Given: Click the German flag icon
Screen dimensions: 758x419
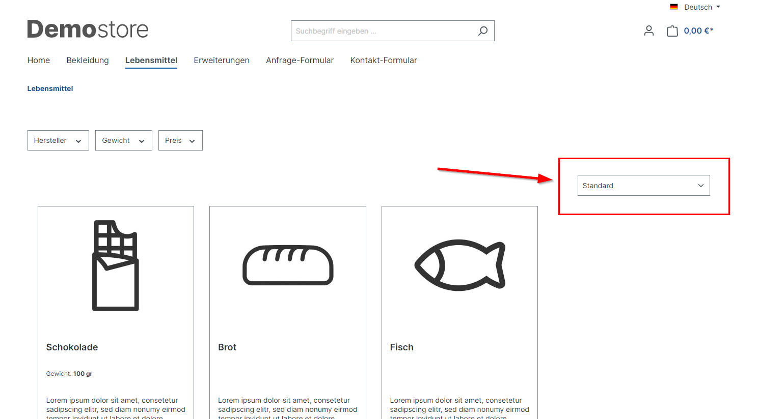Looking at the screenshot, I should [674, 7].
